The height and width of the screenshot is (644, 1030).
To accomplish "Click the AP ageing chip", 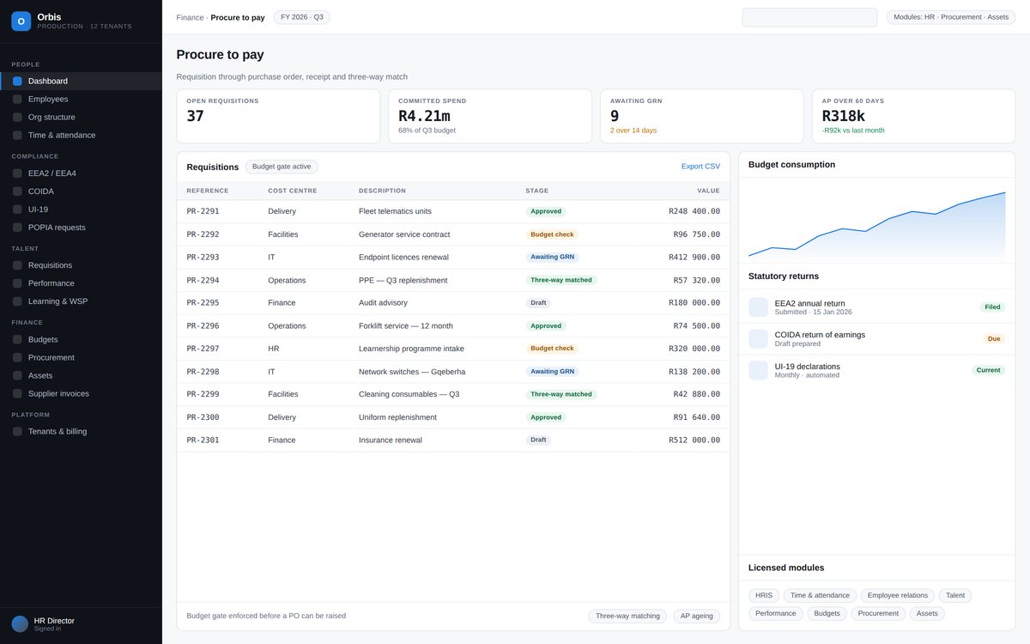I will (x=697, y=616).
